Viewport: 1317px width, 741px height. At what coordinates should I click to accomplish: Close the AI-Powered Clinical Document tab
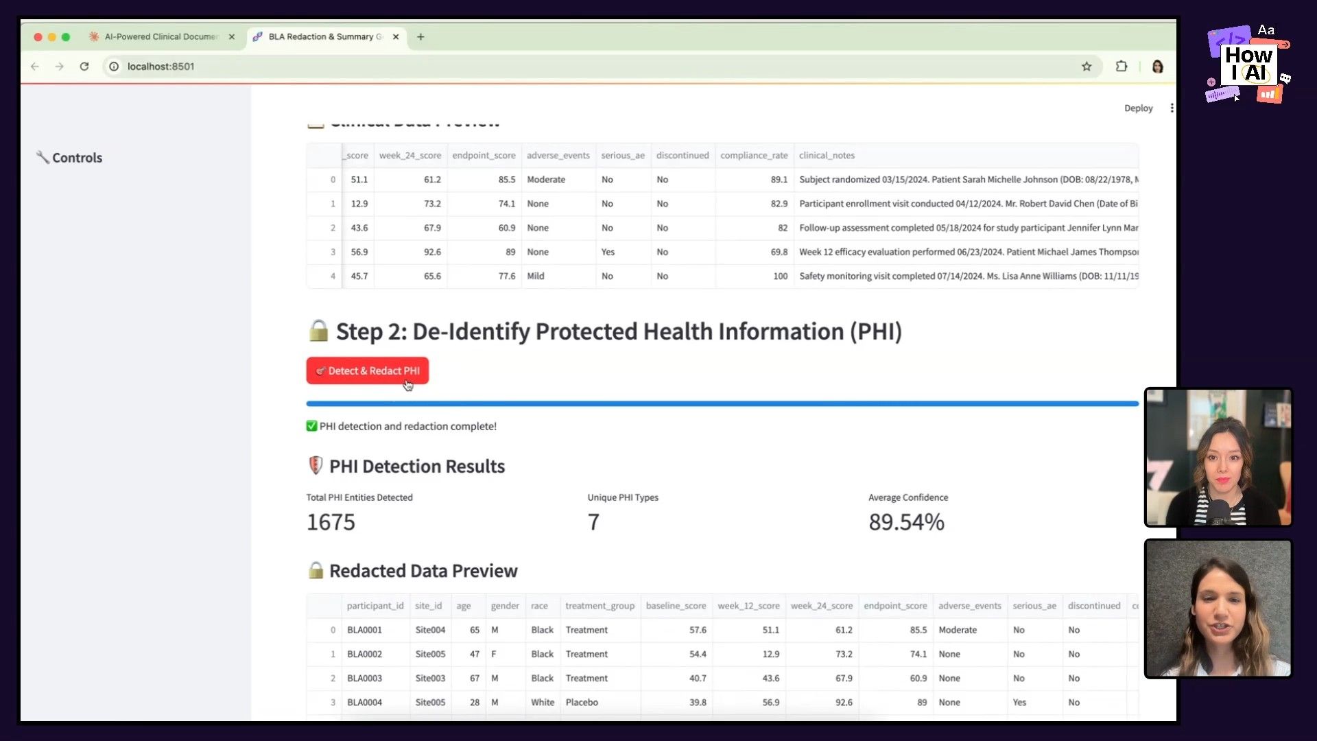pos(232,37)
